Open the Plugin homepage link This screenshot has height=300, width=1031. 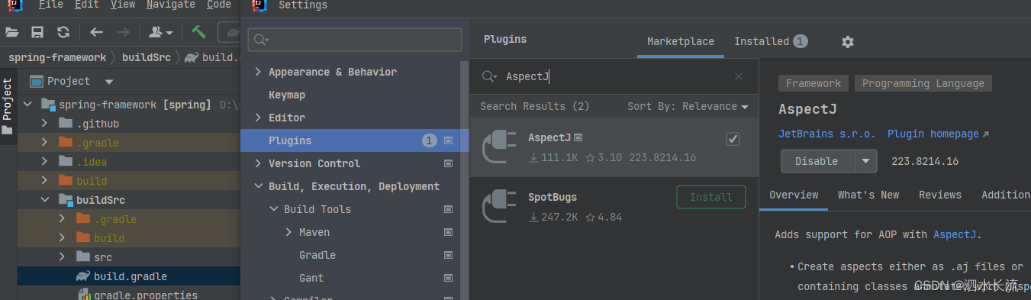coord(938,134)
